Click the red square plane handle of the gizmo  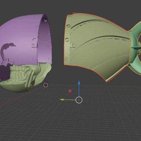[70, 91]
